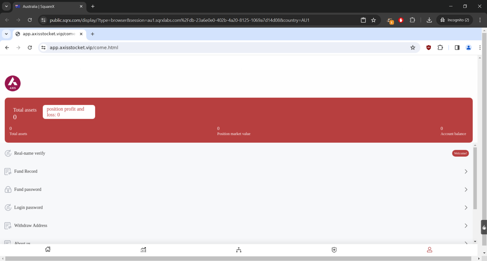Select the Australia | SquareX browser tab
Screen dimensions: 487x261
pyautogui.click(x=48, y=7)
